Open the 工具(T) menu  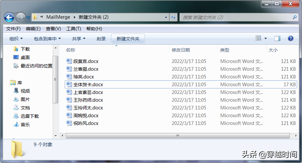(x=74, y=29)
